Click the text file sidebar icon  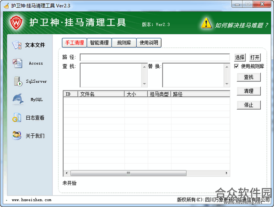click(x=17, y=45)
